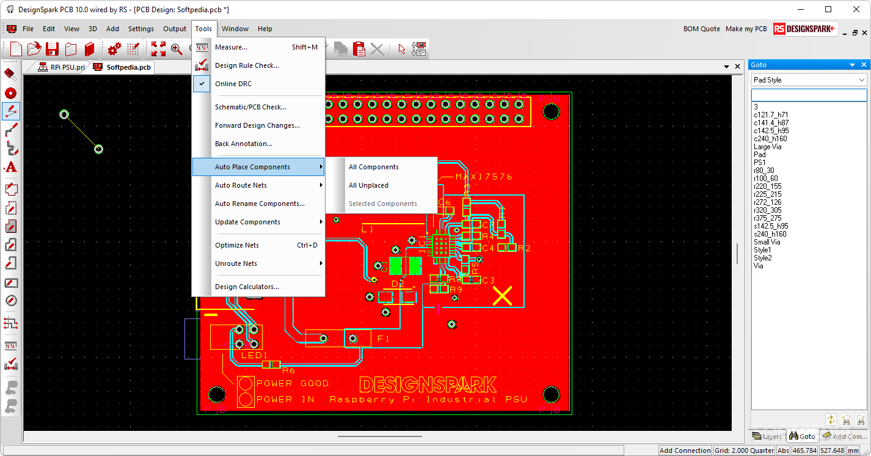Click the Find Previous binoculars icon

846,419
